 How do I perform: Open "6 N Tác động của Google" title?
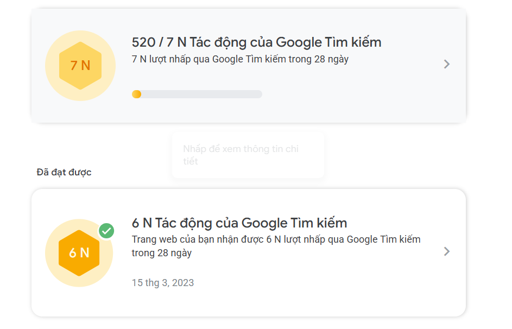(x=239, y=223)
